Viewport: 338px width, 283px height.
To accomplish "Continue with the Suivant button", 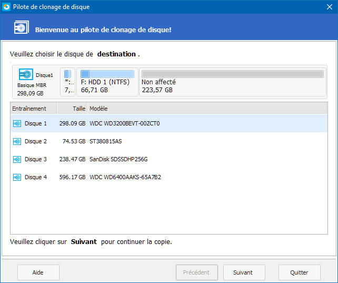I will [244, 272].
